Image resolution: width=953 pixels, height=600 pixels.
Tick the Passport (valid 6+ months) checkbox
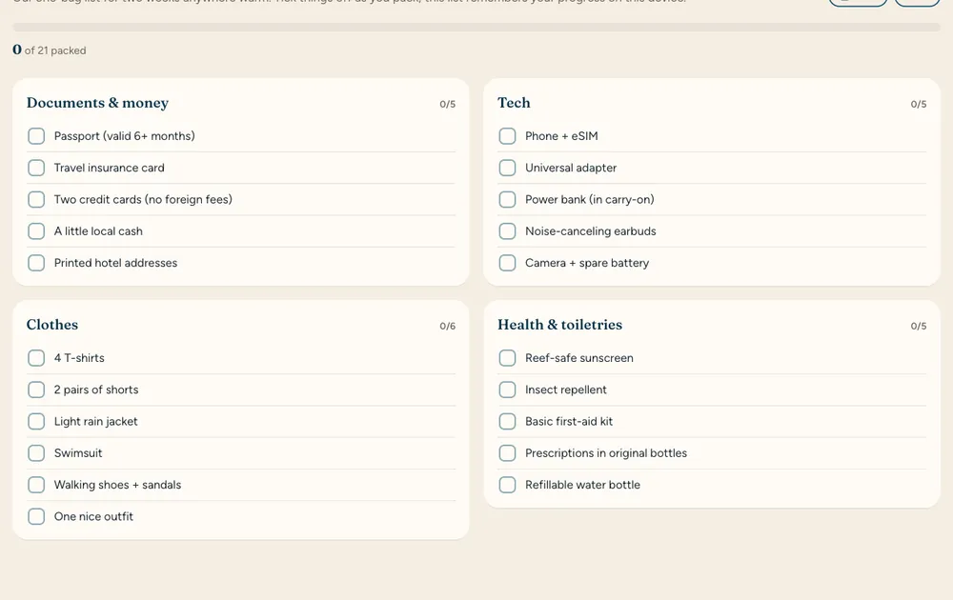click(36, 136)
